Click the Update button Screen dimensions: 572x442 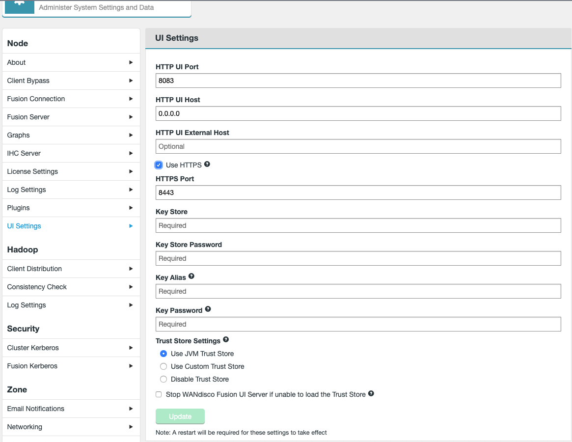[x=180, y=416]
